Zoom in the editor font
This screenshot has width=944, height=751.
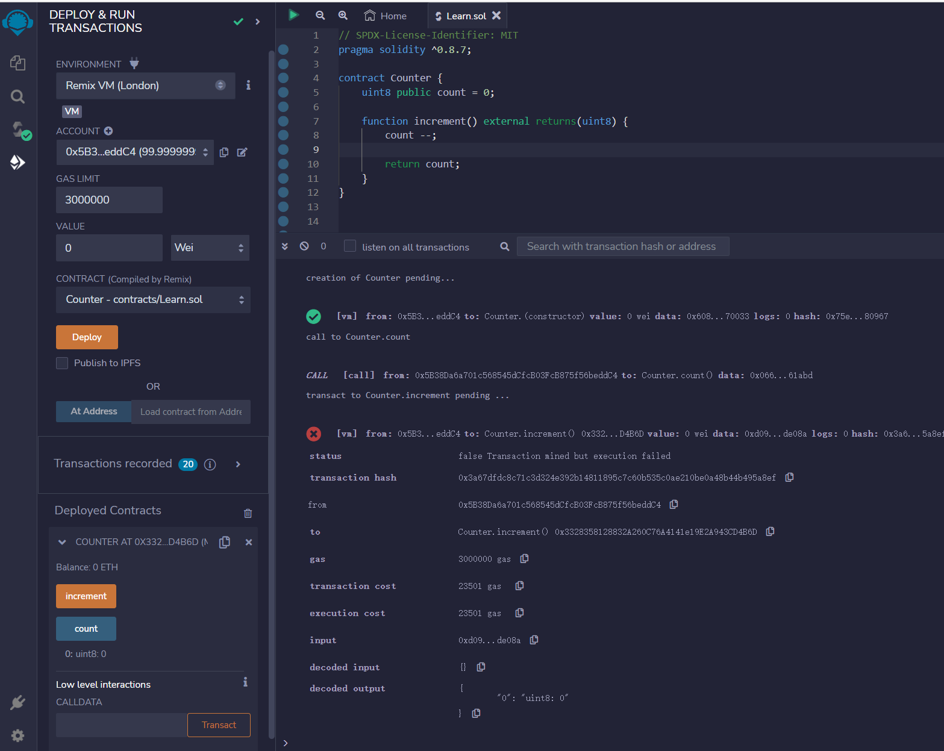[x=343, y=16]
